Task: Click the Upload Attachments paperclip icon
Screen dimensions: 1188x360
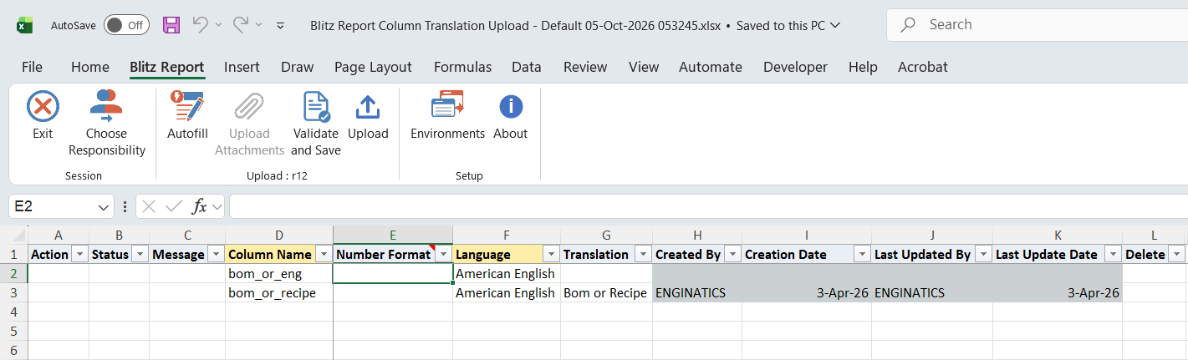Action: (249, 107)
